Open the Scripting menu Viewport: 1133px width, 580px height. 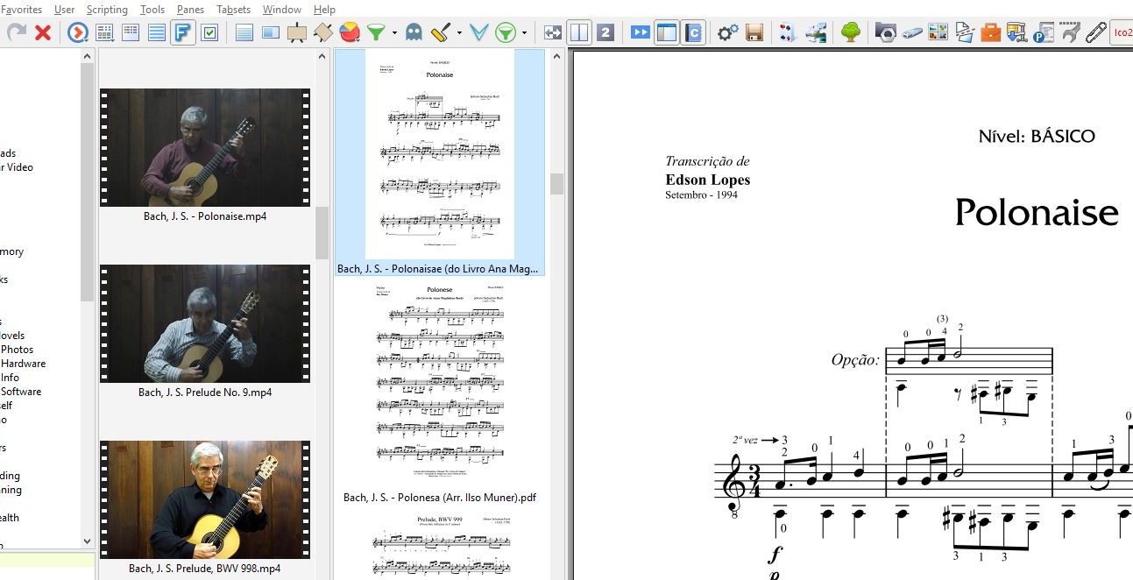click(107, 10)
